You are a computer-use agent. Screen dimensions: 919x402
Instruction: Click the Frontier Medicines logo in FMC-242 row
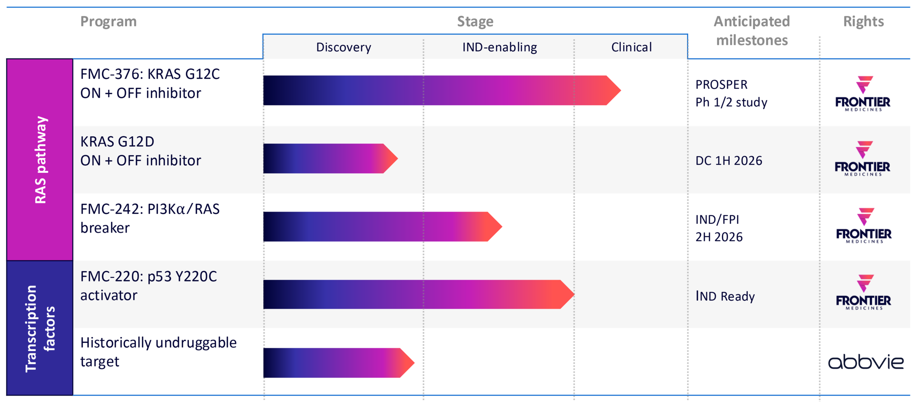(863, 226)
